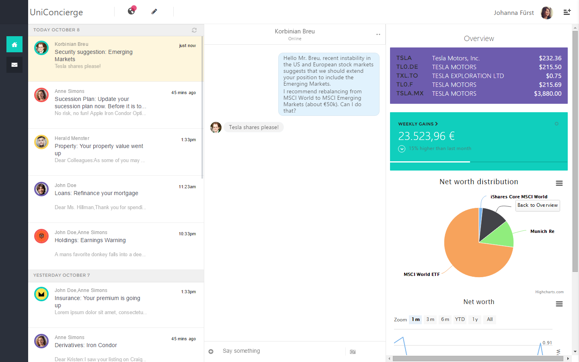Click the globe notifications icon
This screenshot has height=362, width=579.
click(x=131, y=11)
